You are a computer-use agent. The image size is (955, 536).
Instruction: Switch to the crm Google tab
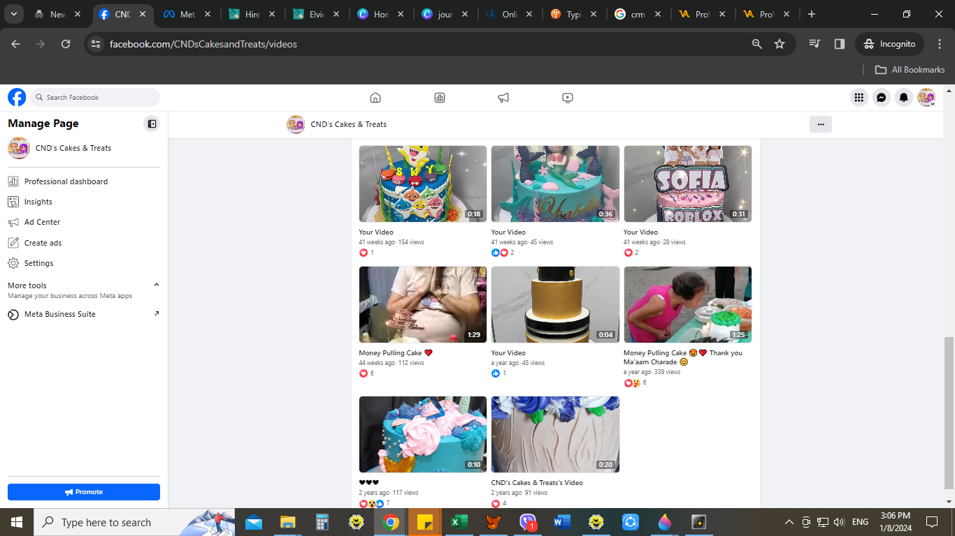pos(638,14)
